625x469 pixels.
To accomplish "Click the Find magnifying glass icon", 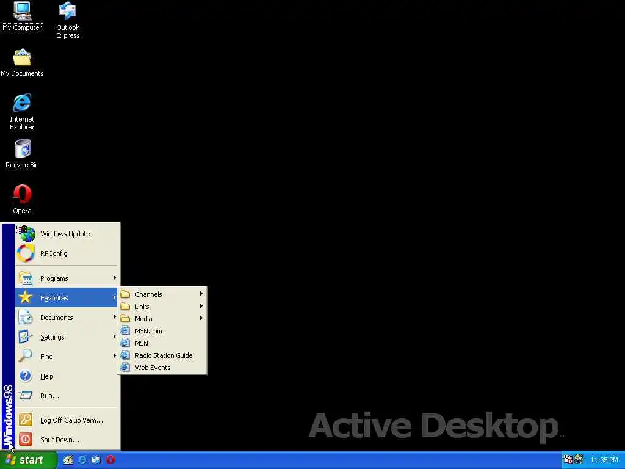I will coord(25,355).
